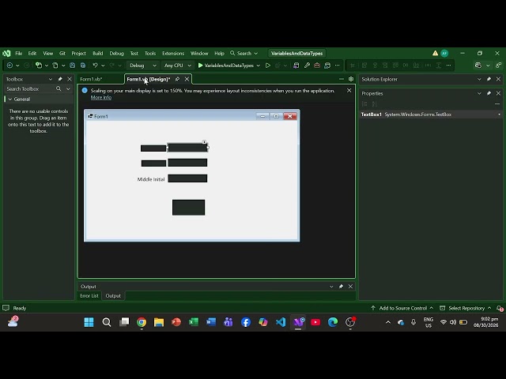Pin the Toolbox panel

point(60,79)
